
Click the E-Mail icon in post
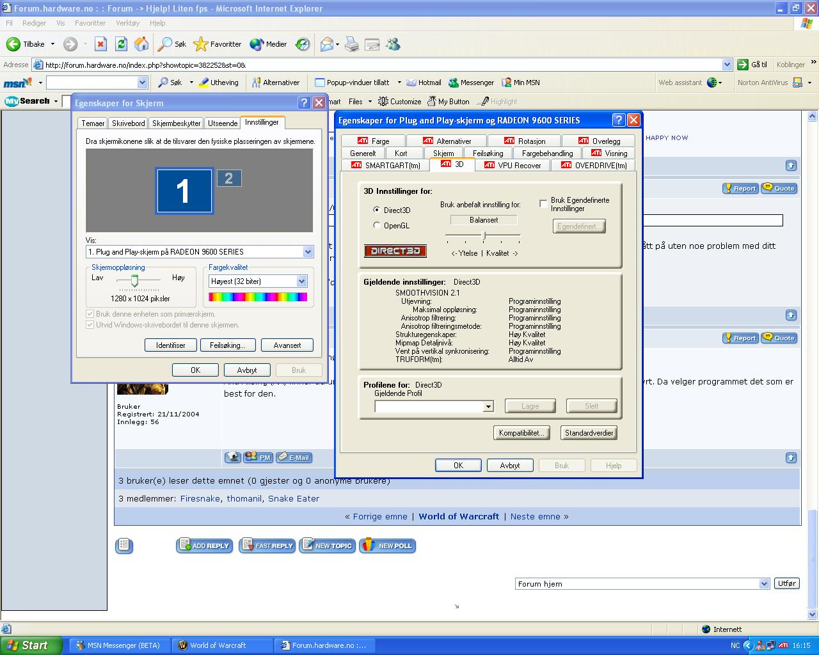294,457
